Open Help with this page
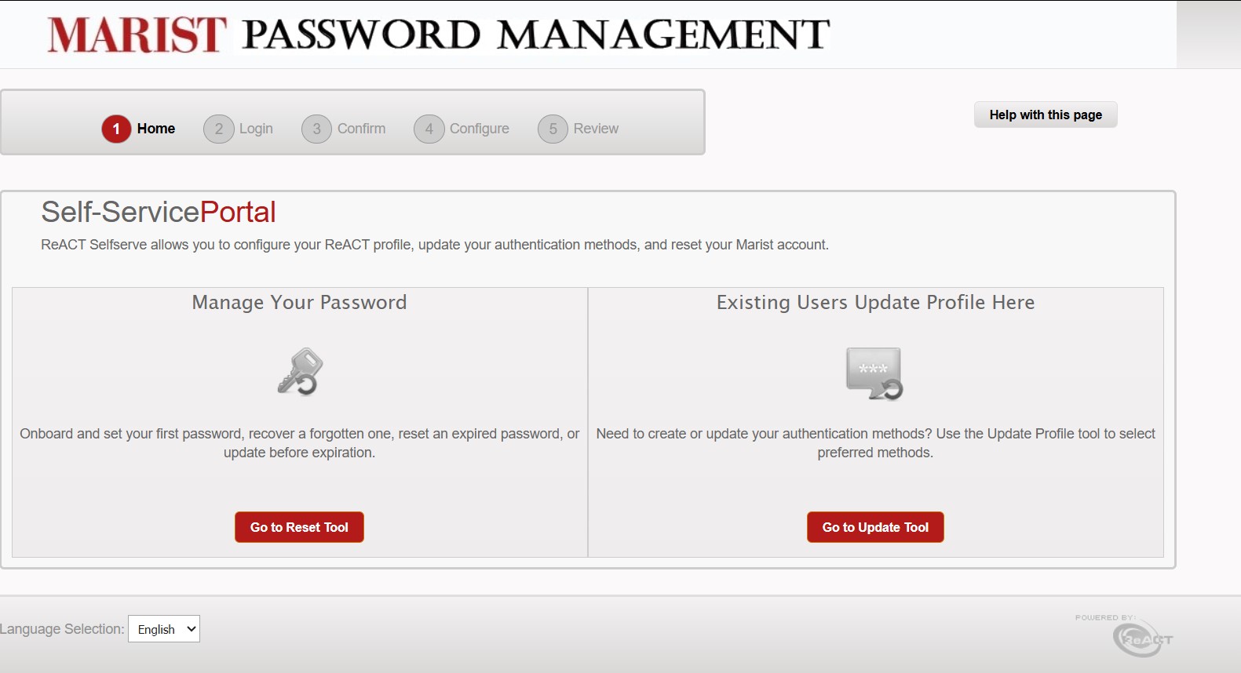 click(1045, 115)
